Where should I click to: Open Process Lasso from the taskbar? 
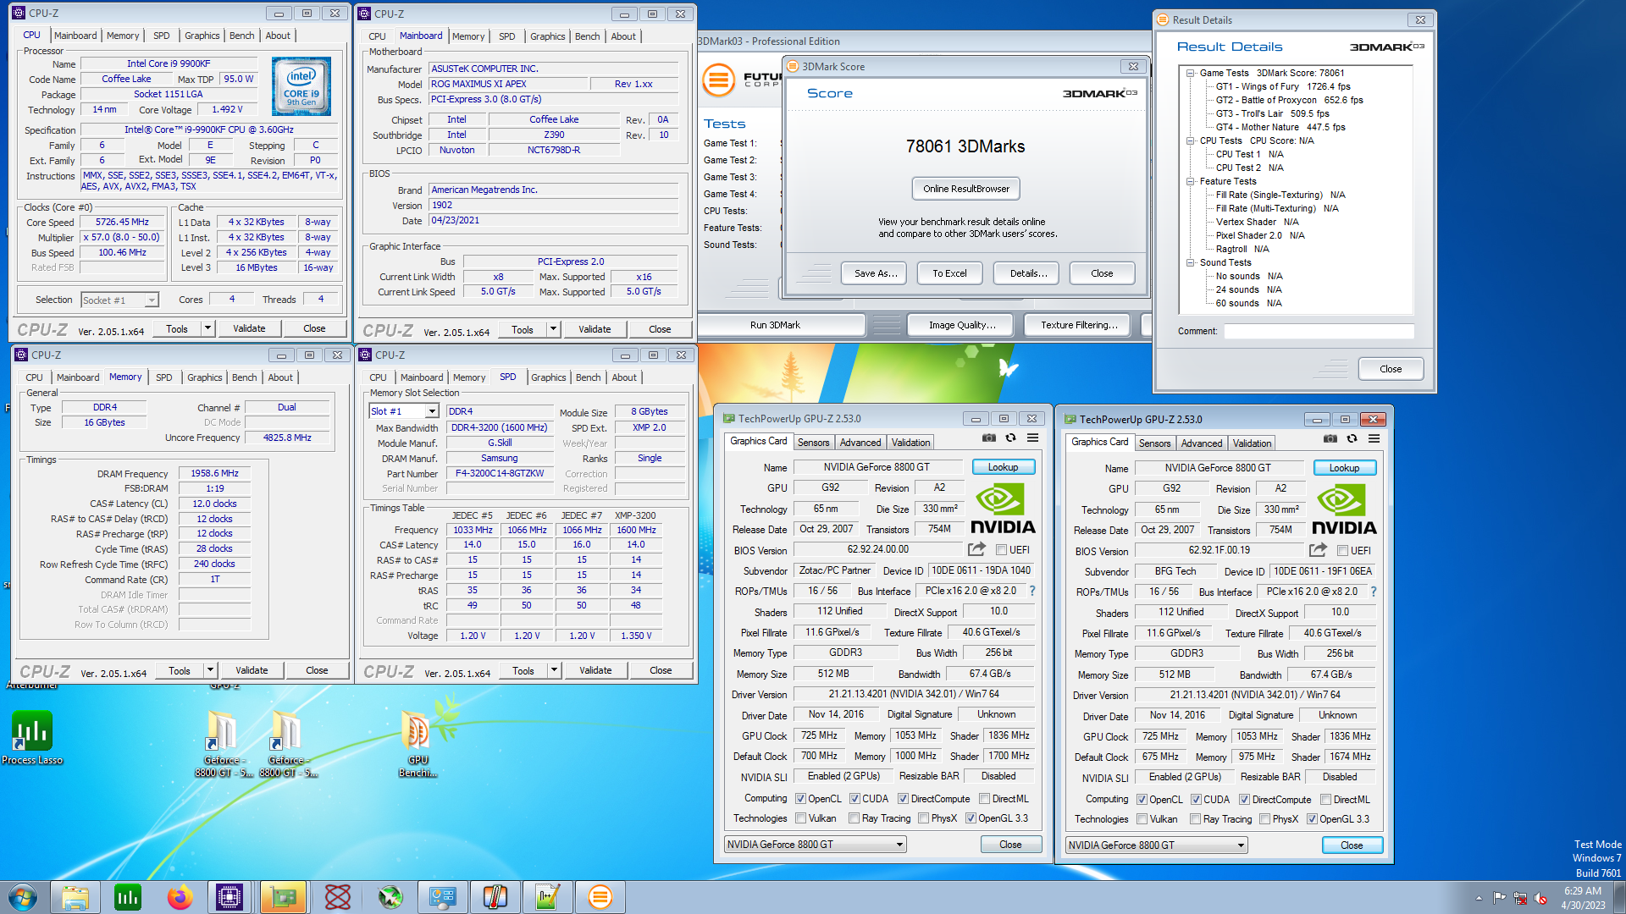tap(128, 897)
